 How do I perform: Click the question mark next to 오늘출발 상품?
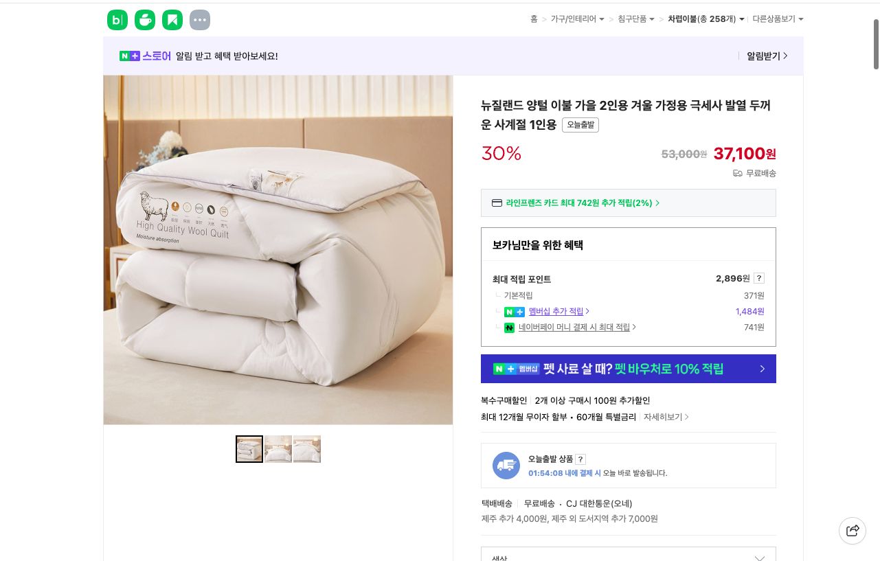tap(580, 459)
